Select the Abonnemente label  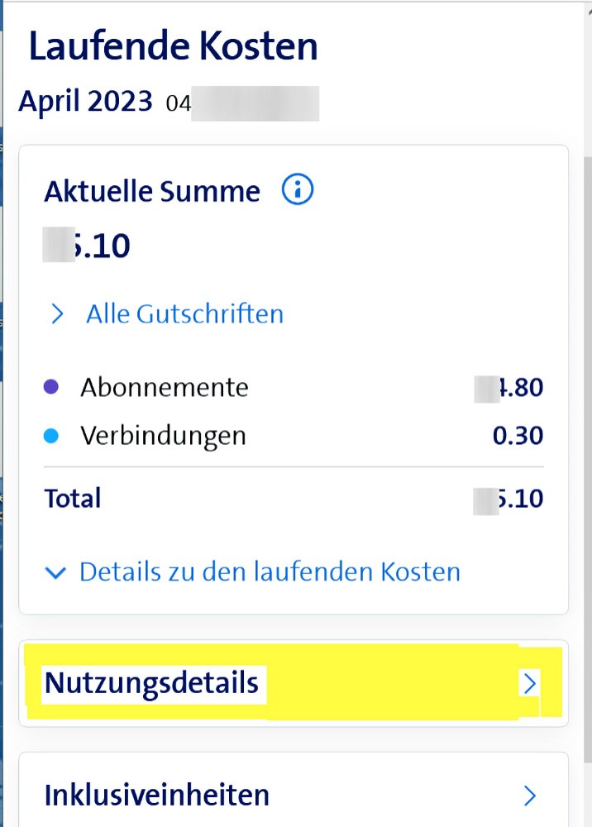point(165,387)
